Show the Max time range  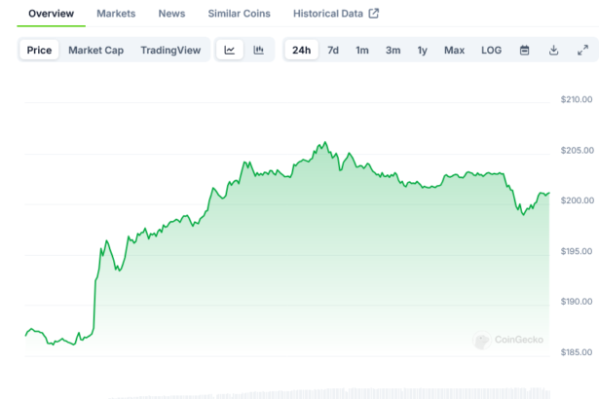[454, 50]
